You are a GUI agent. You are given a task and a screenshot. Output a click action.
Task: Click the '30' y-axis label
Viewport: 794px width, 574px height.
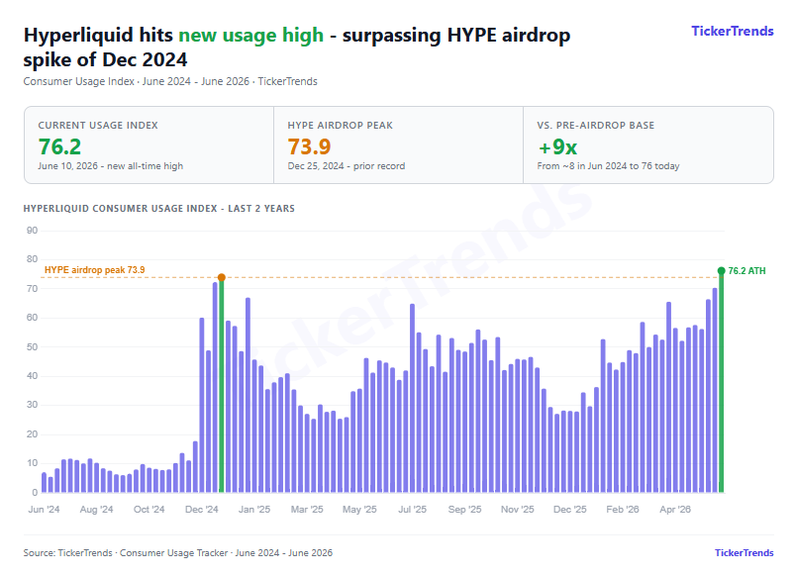(x=32, y=405)
